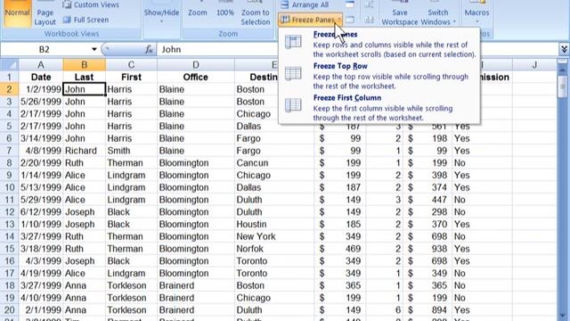Click the Last header cell
The image size is (570, 321).
pos(85,77)
